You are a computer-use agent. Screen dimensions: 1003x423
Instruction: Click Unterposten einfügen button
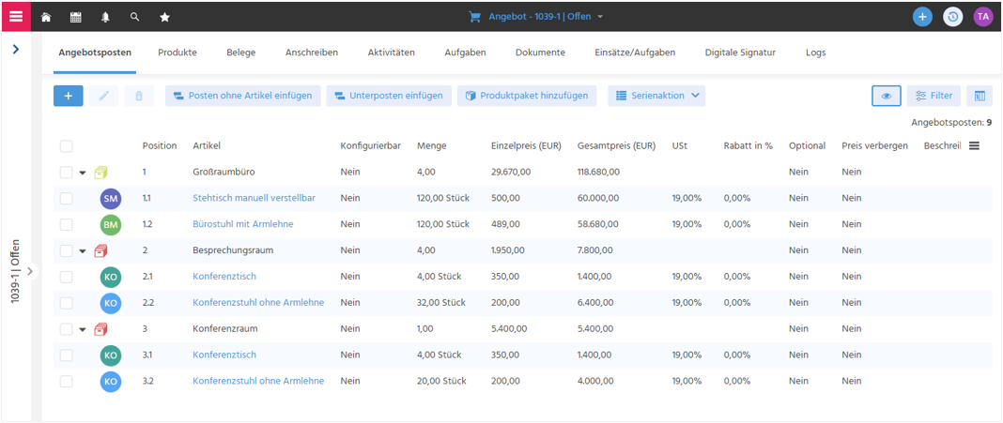click(389, 96)
